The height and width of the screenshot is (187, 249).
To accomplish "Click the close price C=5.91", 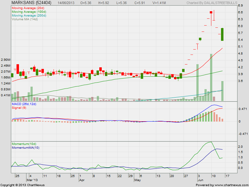I will [139, 3].
